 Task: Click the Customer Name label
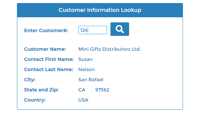click(45, 49)
